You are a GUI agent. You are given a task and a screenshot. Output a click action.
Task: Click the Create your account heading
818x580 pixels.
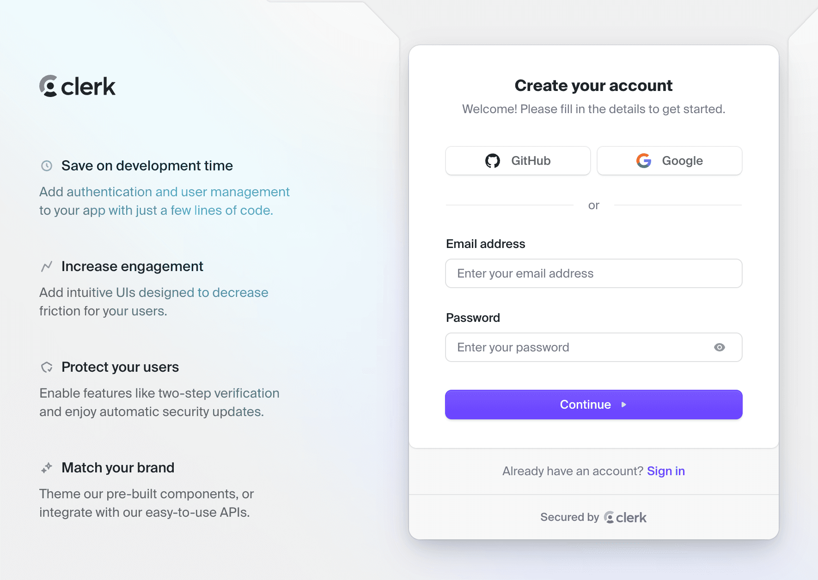pos(593,85)
